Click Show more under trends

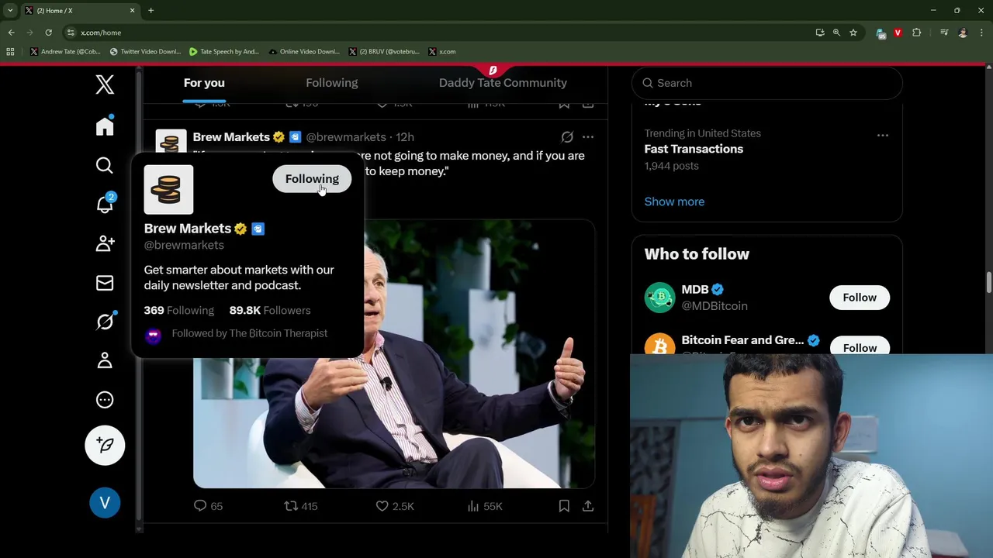click(x=674, y=201)
